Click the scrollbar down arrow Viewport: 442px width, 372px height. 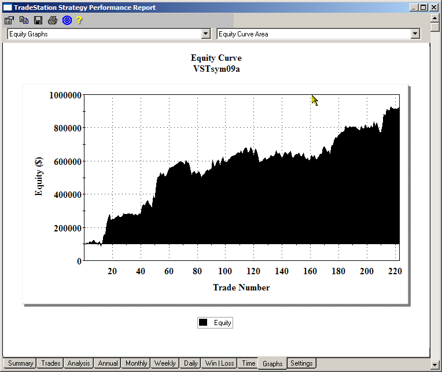point(434,364)
